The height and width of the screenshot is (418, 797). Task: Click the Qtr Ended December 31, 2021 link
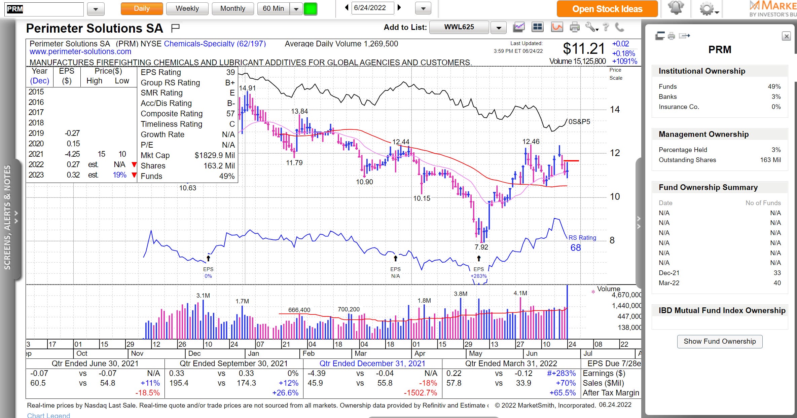(x=372, y=364)
